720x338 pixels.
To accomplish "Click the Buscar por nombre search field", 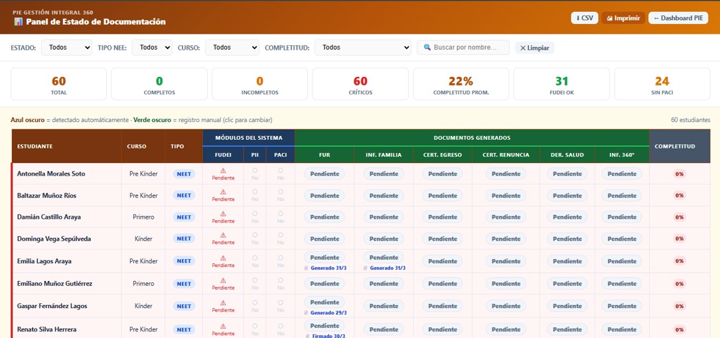I will [463, 47].
